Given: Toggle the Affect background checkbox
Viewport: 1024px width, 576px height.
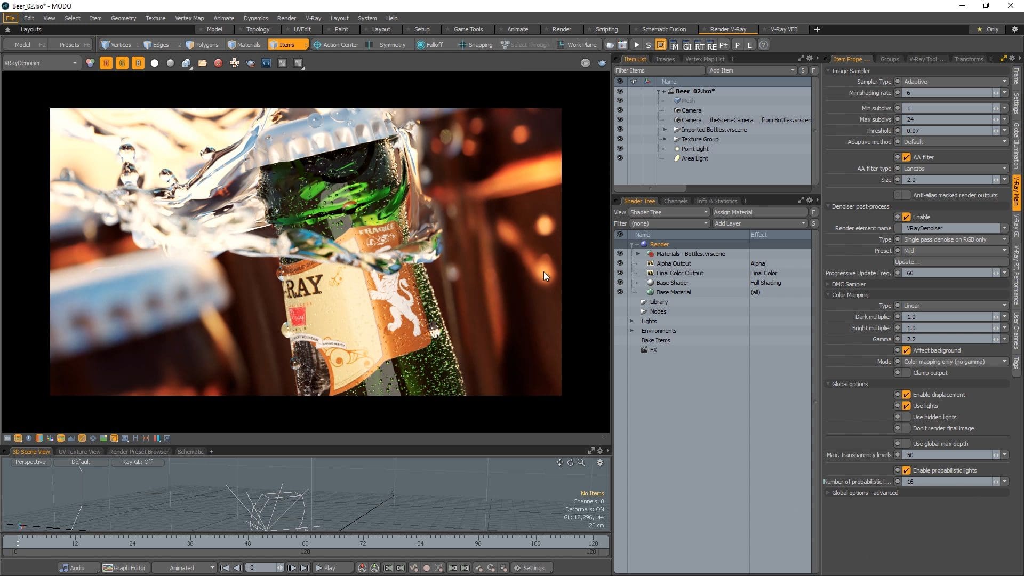Looking at the screenshot, I should pos(906,350).
